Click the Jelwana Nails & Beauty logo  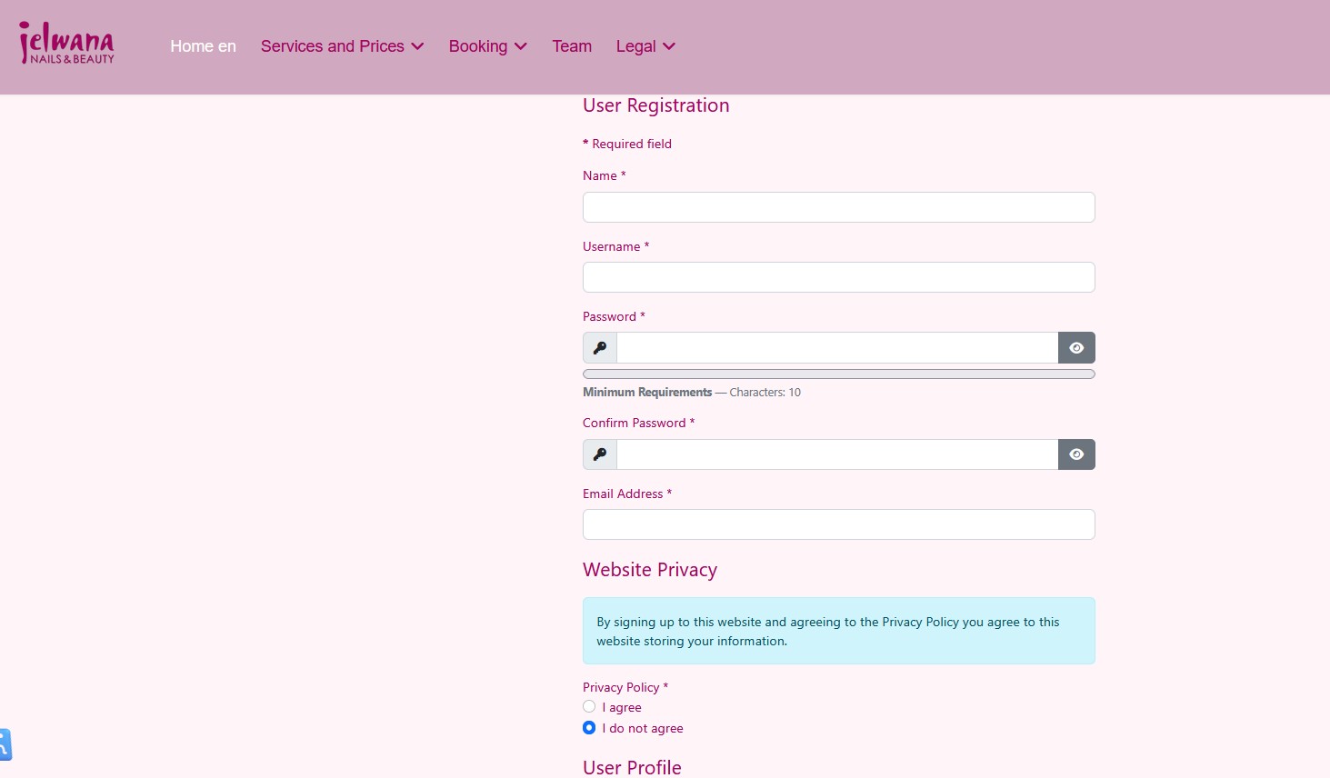click(66, 44)
